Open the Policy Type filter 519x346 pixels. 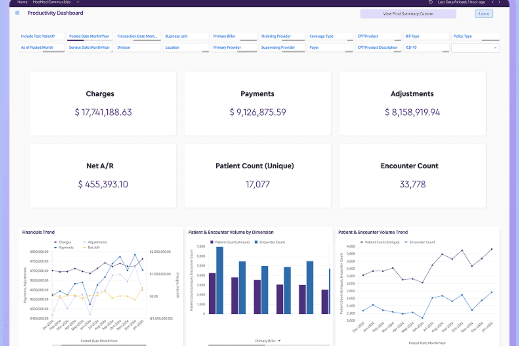click(475, 36)
